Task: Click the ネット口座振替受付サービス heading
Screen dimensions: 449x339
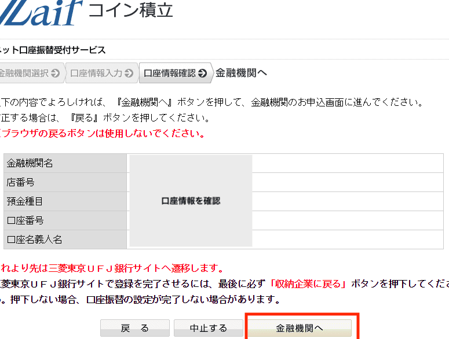Action: [52, 50]
